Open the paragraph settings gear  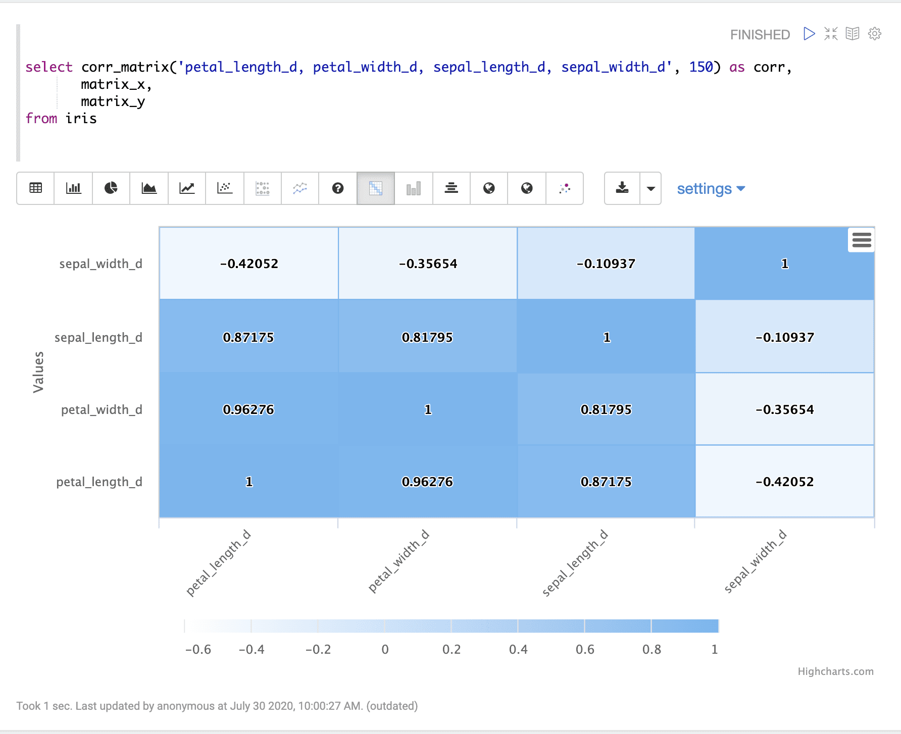874,33
